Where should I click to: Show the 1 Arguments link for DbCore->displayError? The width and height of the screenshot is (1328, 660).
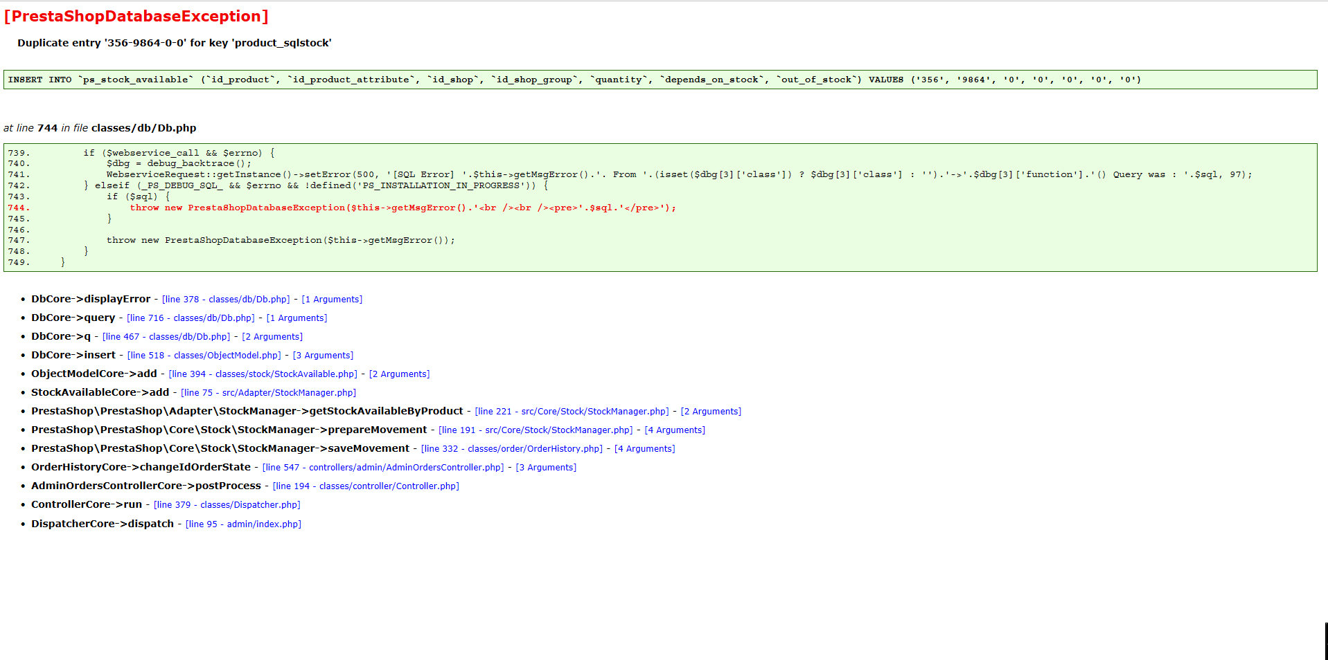[x=332, y=300]
